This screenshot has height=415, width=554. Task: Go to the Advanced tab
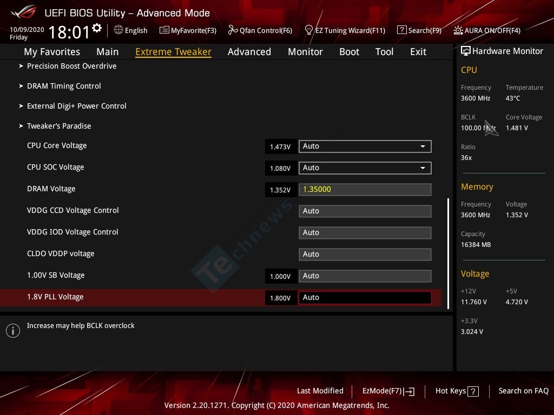(249, 52)
